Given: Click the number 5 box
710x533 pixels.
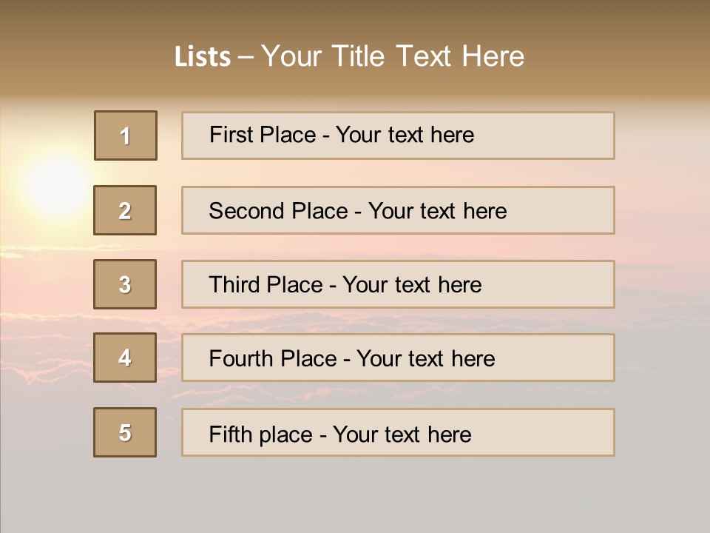Looking at the screenshot, I should point(125,432).
